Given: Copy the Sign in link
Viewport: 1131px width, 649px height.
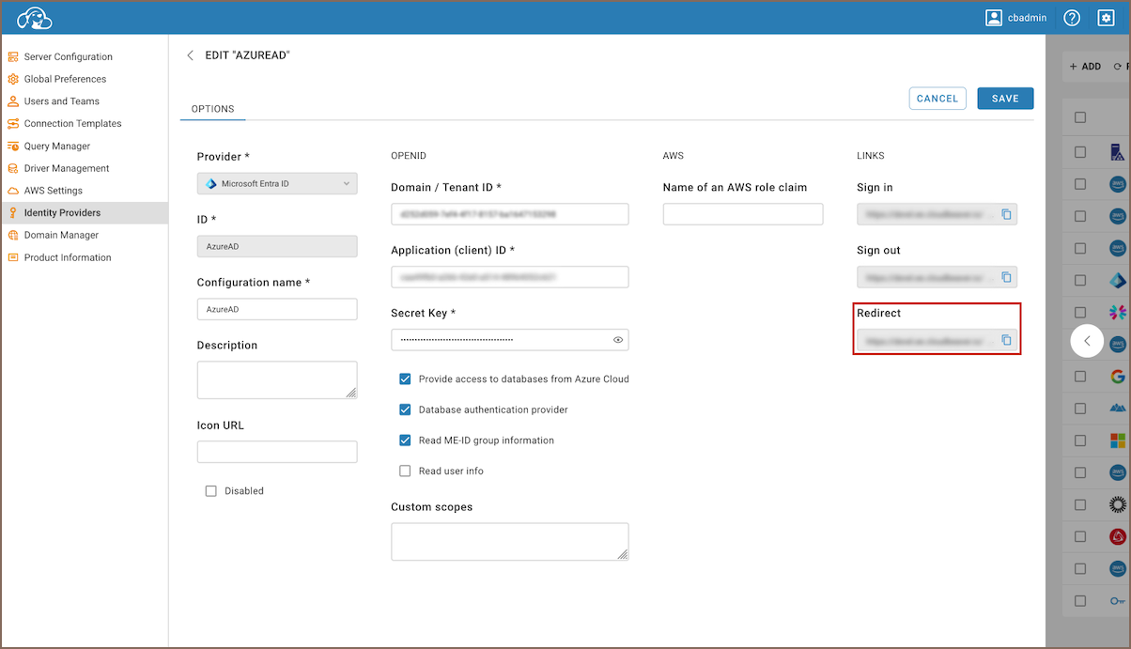Looking at the screenshot, I should (x=1006, y=214).
